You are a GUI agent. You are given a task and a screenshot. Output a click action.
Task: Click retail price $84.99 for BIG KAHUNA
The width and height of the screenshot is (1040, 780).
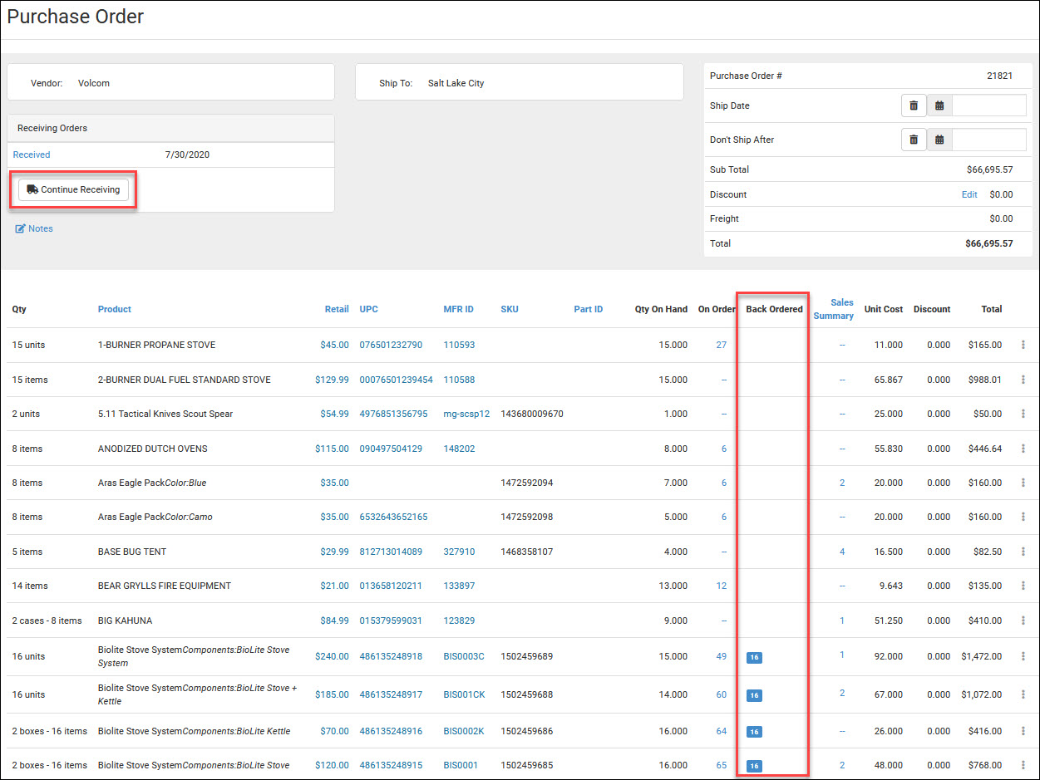(x=335, y=621)
